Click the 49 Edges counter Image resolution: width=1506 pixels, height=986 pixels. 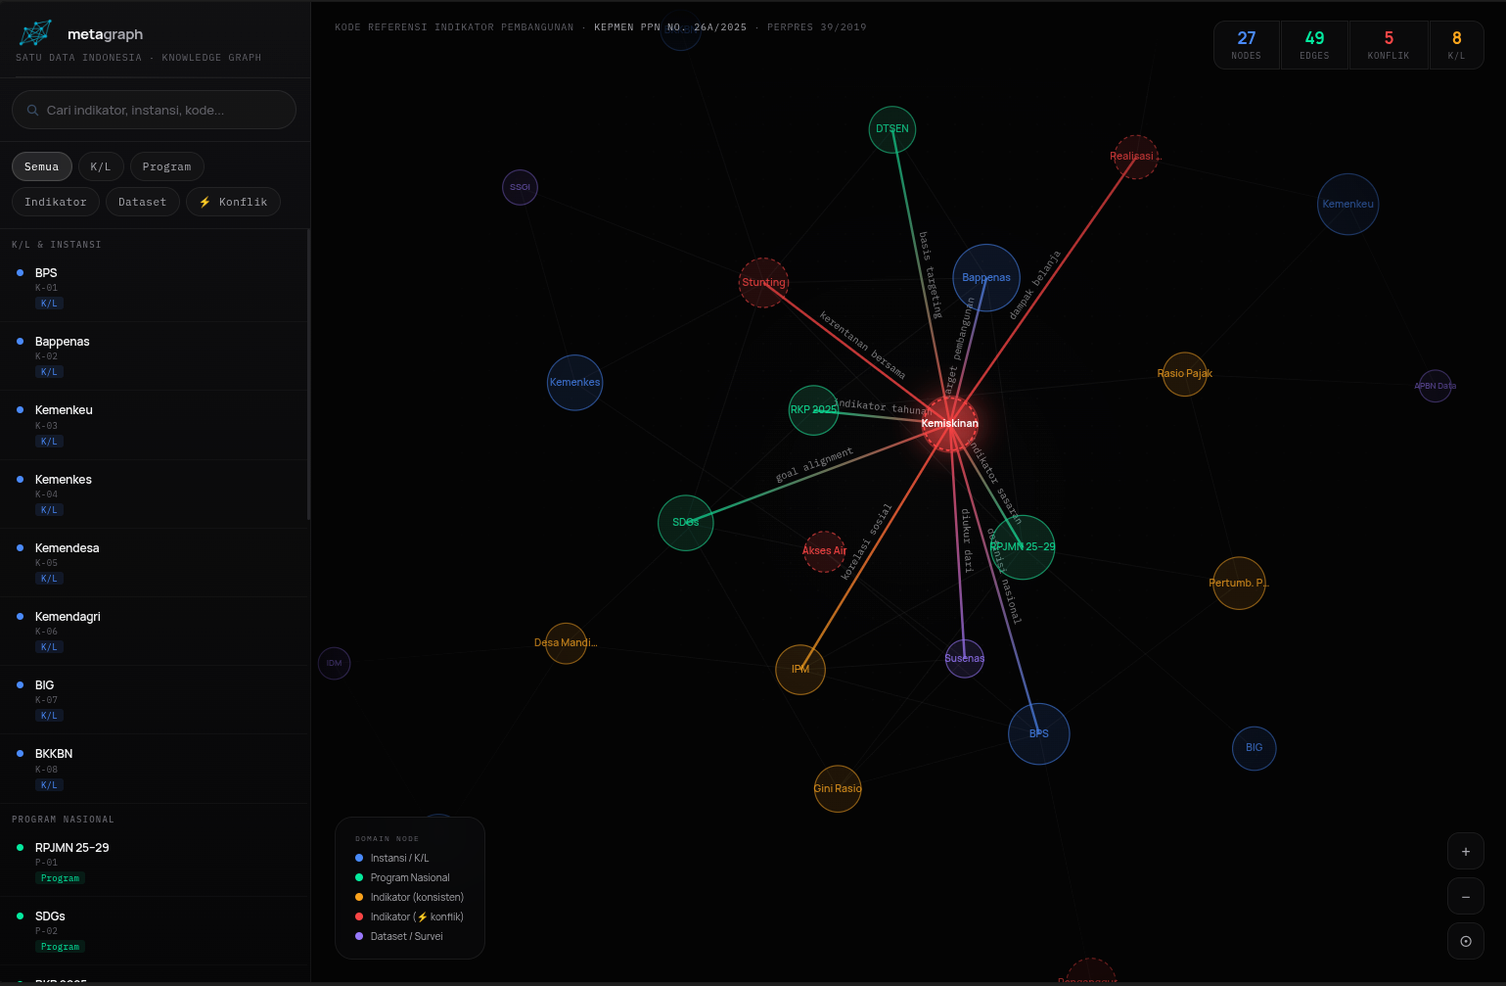coord(1314,45)
